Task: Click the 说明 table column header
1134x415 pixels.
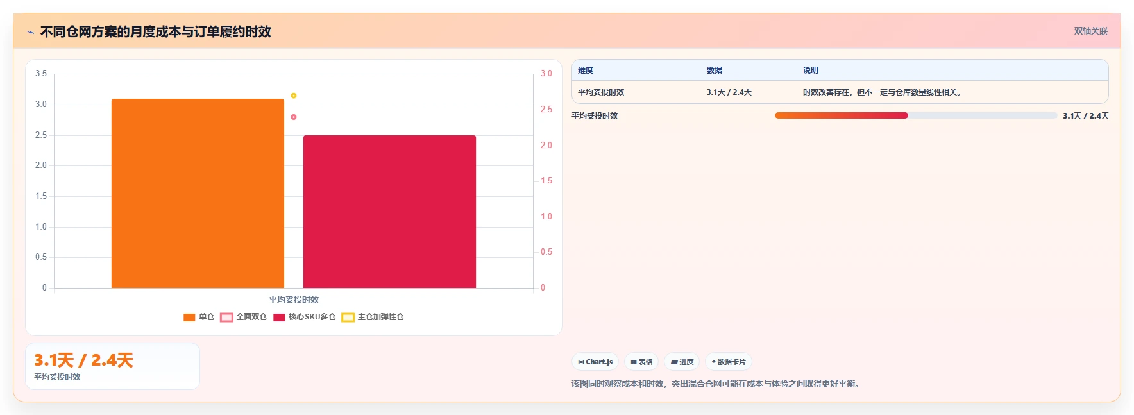Action: tap(811, 71)
